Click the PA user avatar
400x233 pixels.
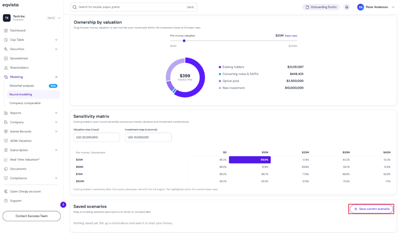(x=360, y=7)
